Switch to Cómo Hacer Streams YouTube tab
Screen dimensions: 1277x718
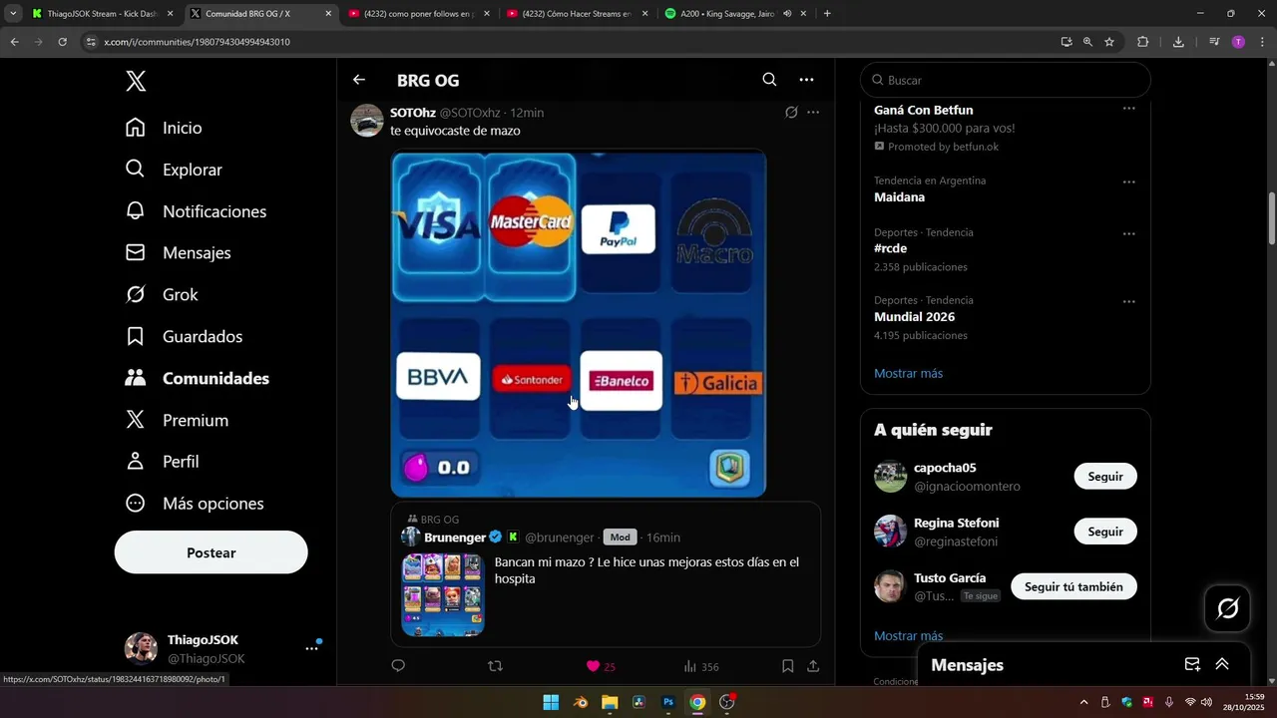(579, 14)
